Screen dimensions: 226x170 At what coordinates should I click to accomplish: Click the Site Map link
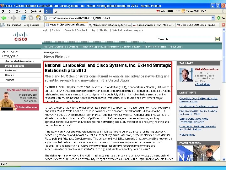point(104,30)
